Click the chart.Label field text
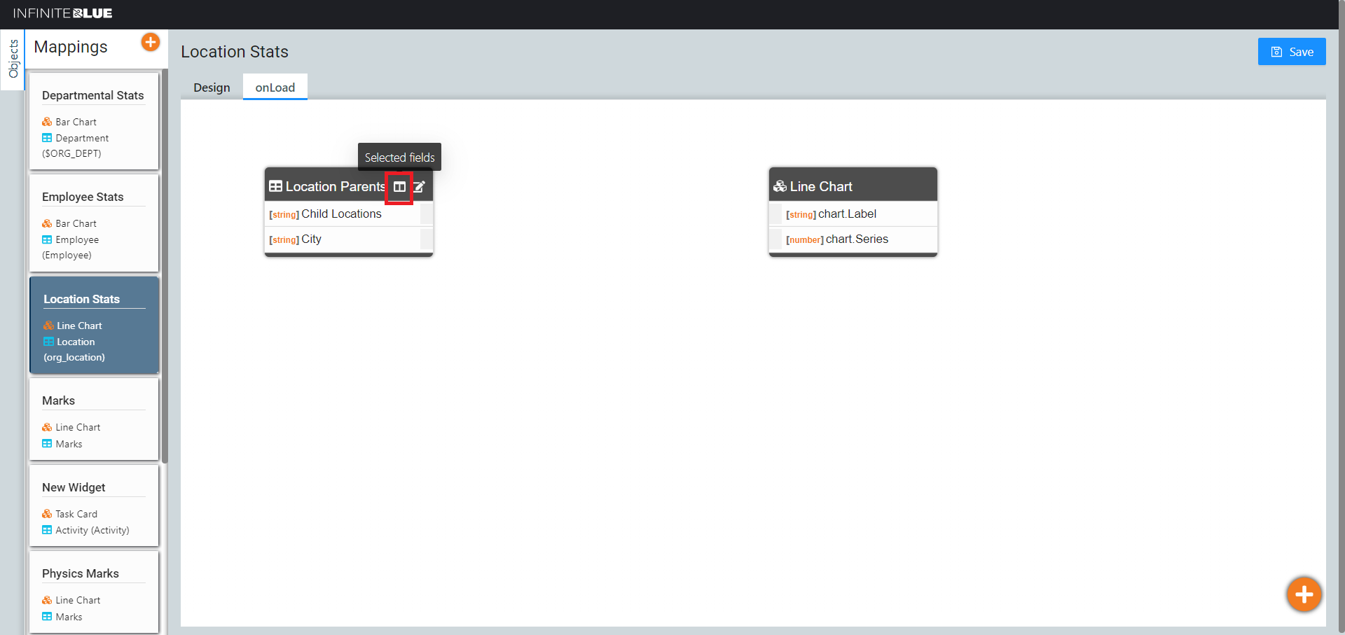Image resolution: width=1345 pixels, height=635 pixels. tap(847, 214)
